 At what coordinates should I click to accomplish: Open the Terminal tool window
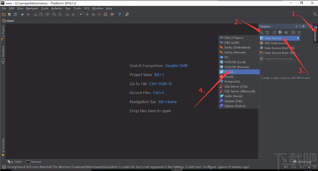point(34,162)
